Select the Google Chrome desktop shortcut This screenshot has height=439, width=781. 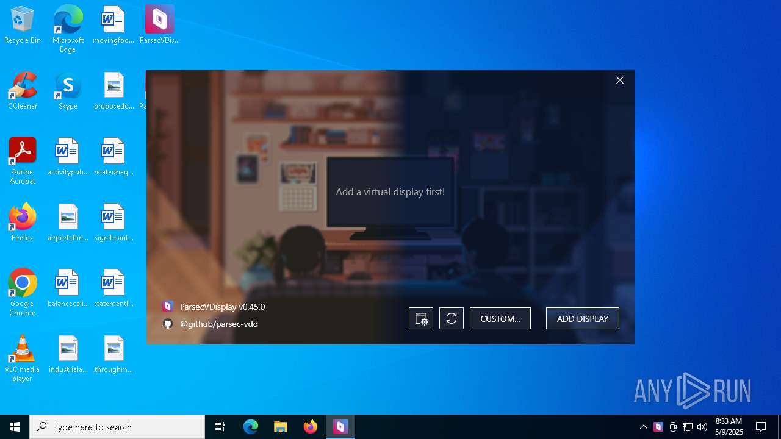tap(23, 293)
